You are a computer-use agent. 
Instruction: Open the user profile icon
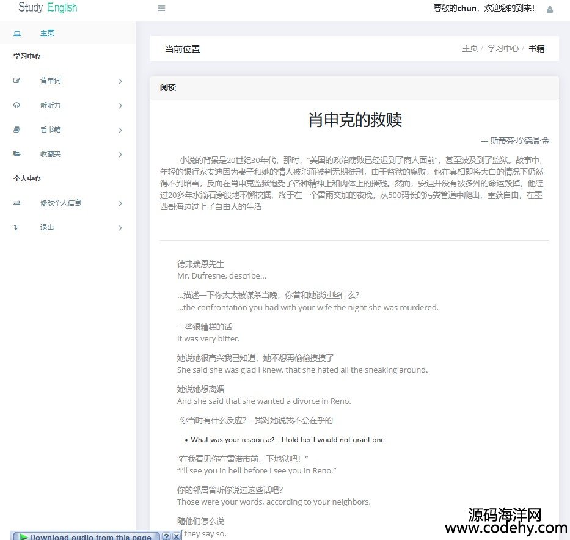[x=550, y=9]
